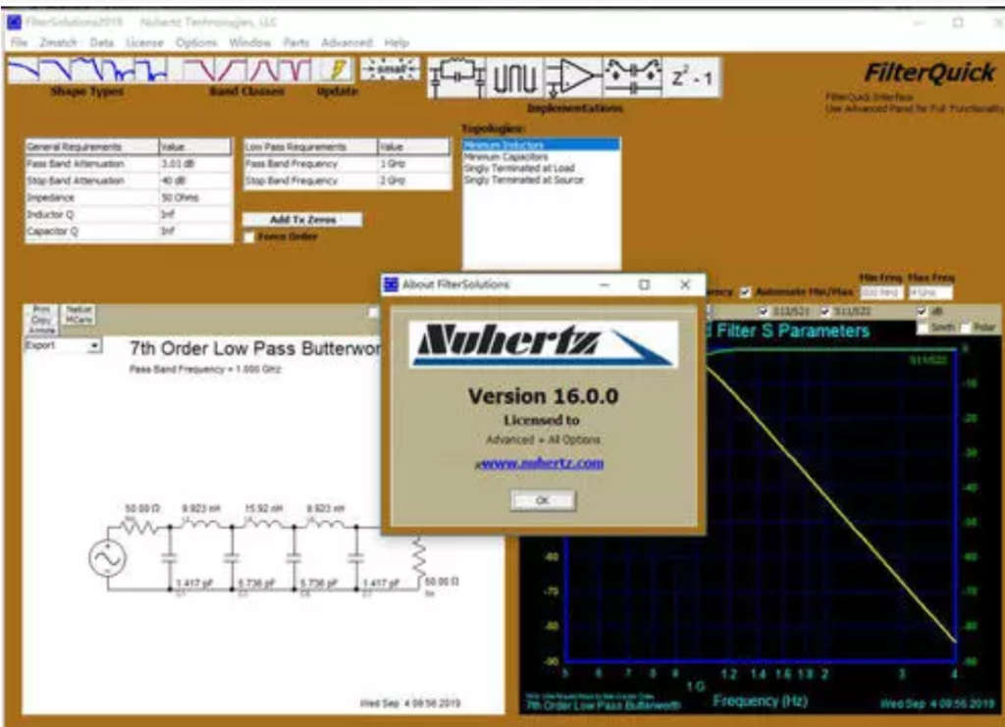This screenshot has height=727, width=1005.
Task: Maximize the About FilterSolutions dialog
Action: tap(644, 285)
